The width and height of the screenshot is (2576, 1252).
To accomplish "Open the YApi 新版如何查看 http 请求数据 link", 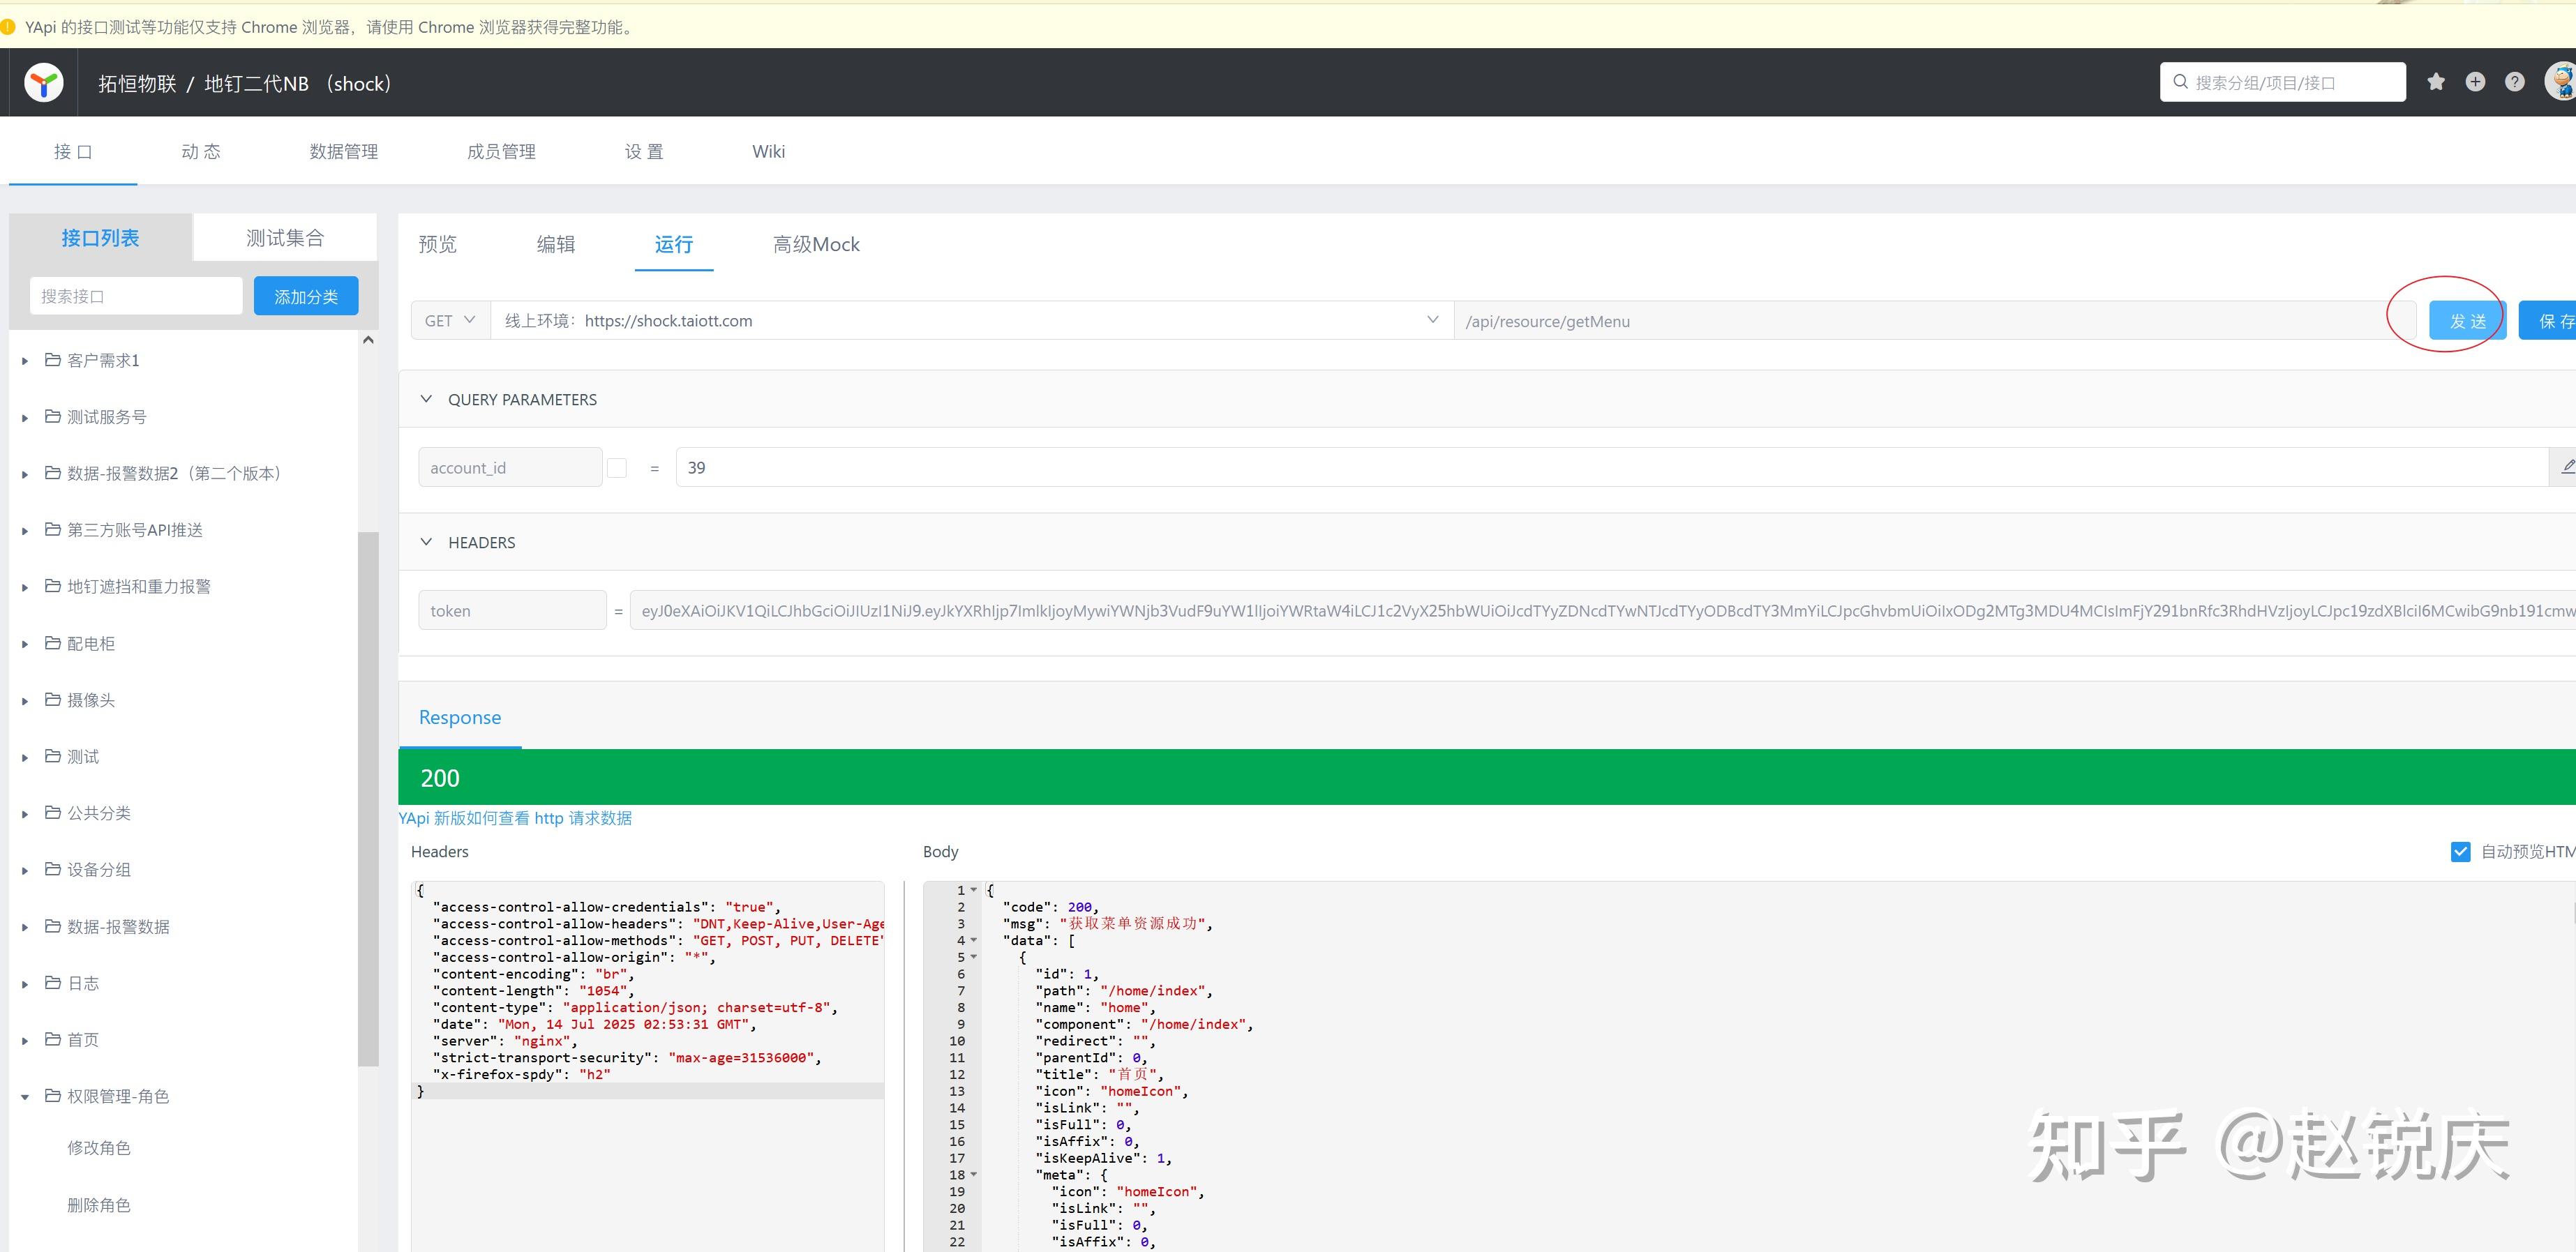I will click(x=515, y=818).
